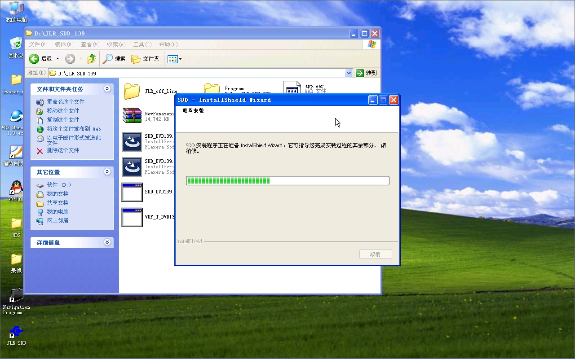The height and width of the screenshot is (359, 575).
Task: Go to 软件 (D:) location
Action: pos(59,185)
